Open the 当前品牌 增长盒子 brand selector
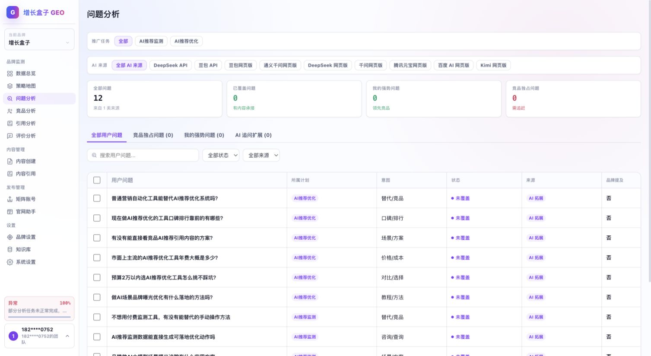Image resolution: width=651 pixels, height=356 pixels. click(x=39, y=39)
